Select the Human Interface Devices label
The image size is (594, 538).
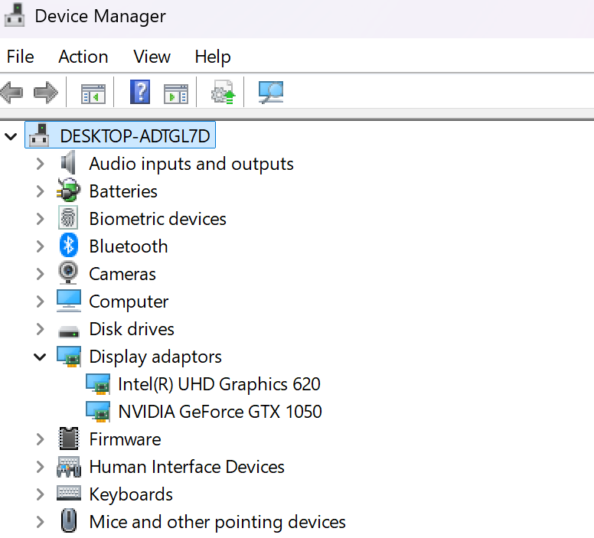click(x=187, y=467)
